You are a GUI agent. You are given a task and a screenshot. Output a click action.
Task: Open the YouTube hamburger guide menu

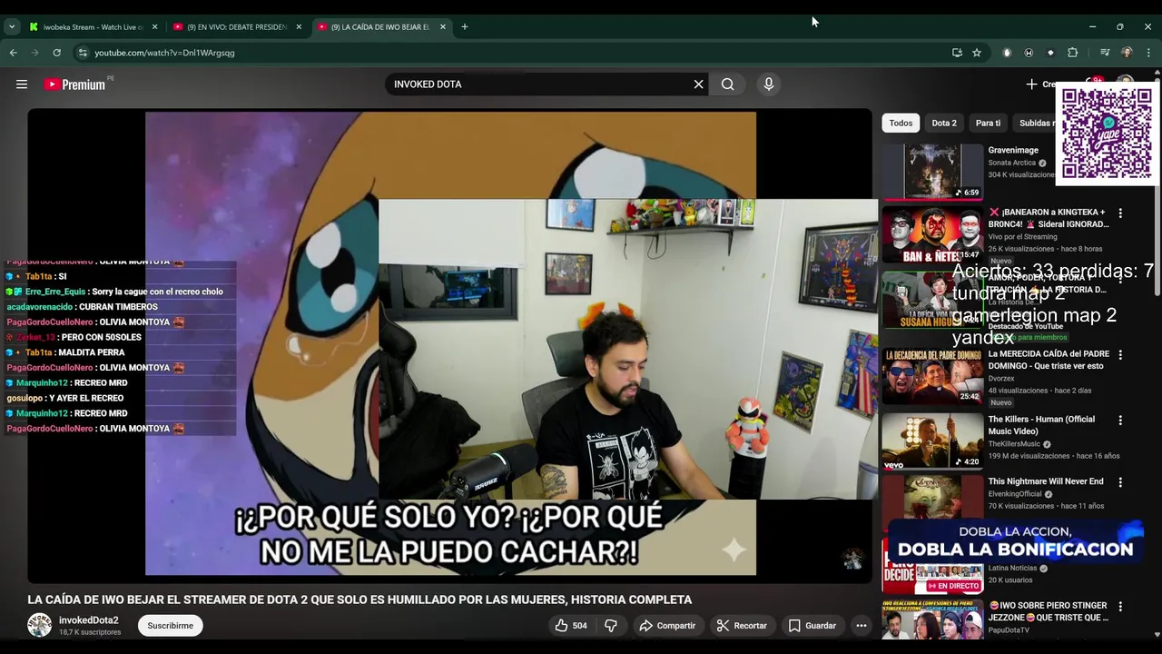(x=22, y=84)
